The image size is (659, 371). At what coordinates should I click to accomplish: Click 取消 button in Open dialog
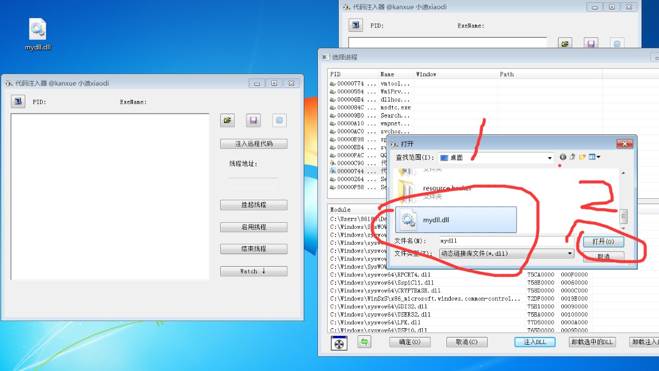pyautogui.click(x=603, y=256)
